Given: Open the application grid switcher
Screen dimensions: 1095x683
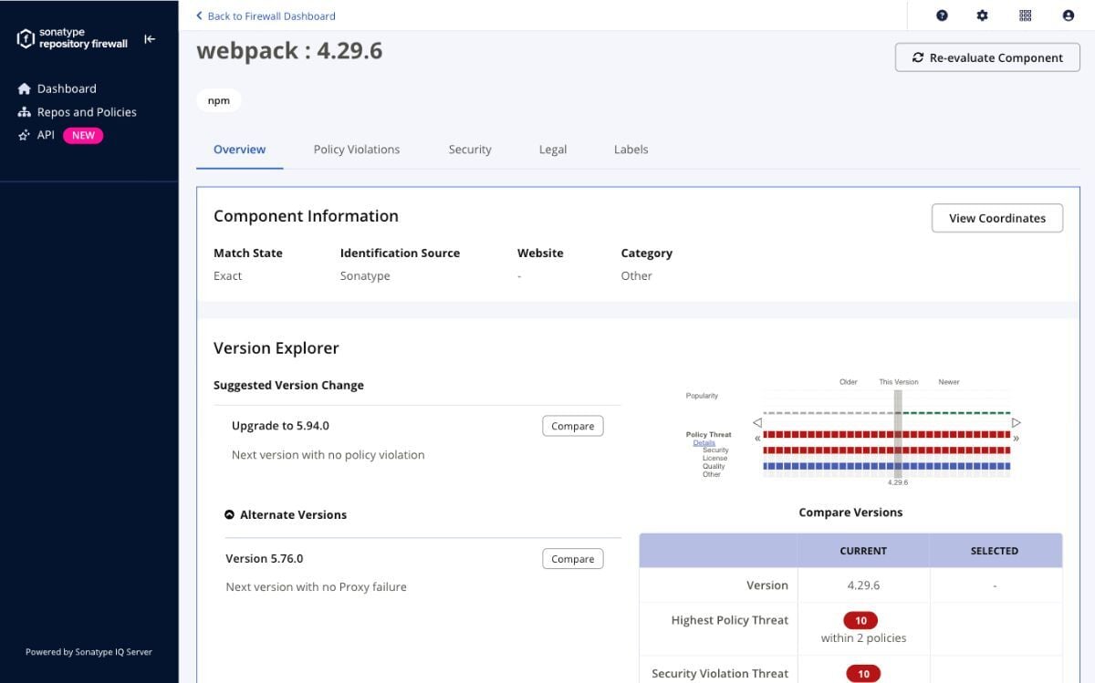Looking at the screenshot, I should pos(1025,15).
